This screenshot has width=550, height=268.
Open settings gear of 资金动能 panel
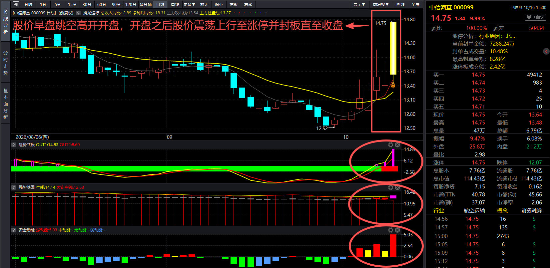point(391,230)
